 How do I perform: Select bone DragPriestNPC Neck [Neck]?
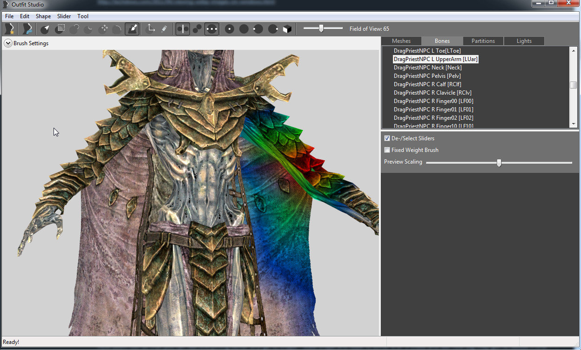[x=428, y=68]
